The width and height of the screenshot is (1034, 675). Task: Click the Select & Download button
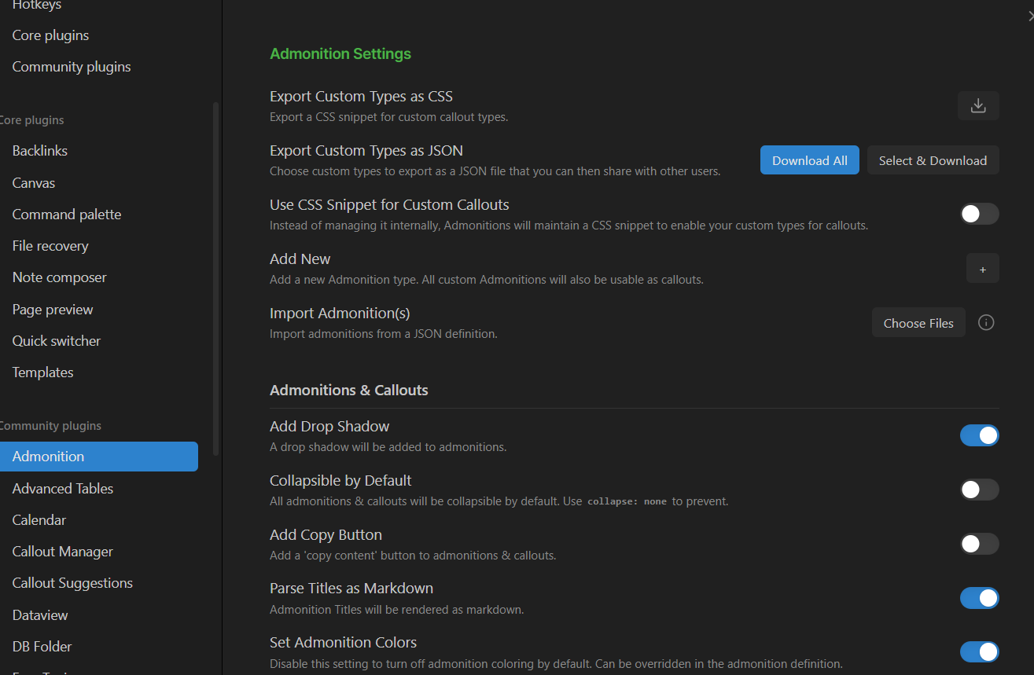click(x=933, y=160)
